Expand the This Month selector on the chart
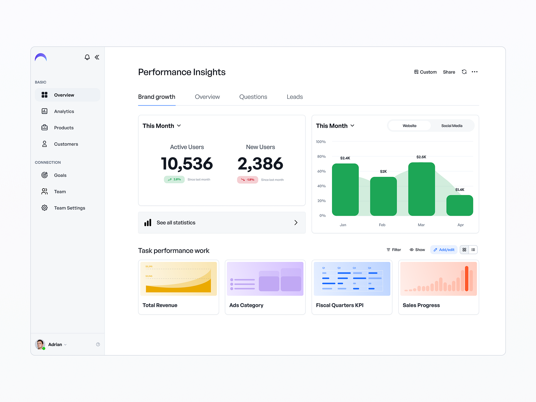536x402 pixels. [335, 126]
